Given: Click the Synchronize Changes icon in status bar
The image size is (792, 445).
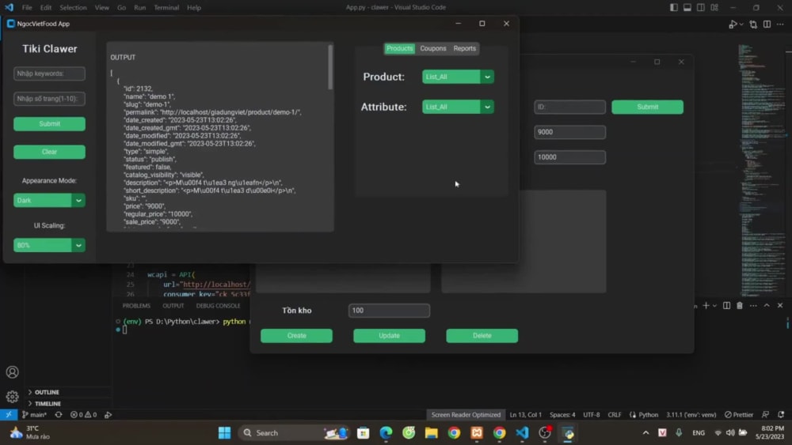Looking at the screenshot, I should (59, 414).
